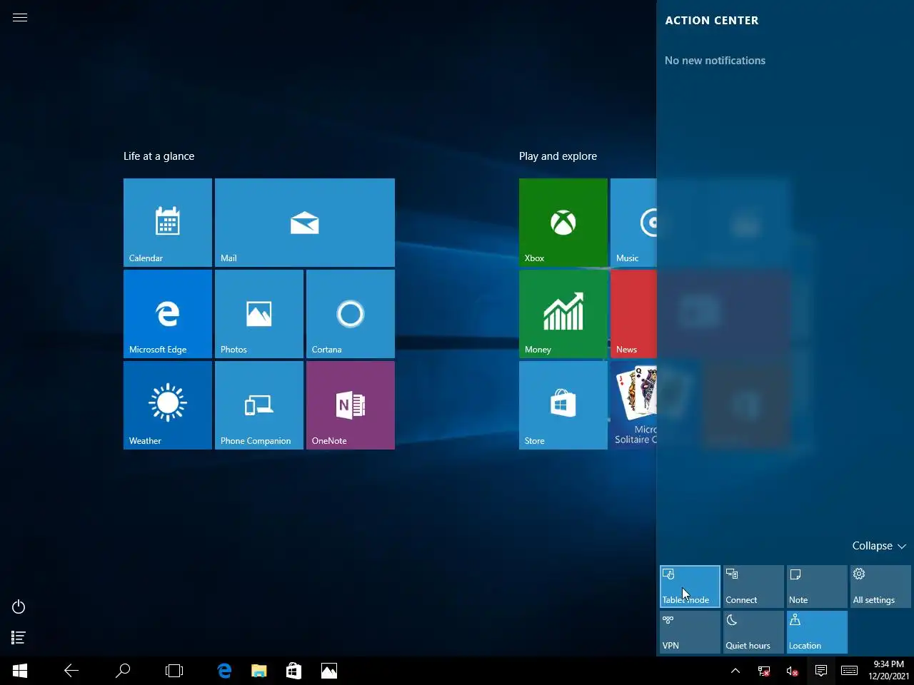Screen dimensions: 914x685
Task: Open Photos app from taskbar
Action: [x=328, y=671]
